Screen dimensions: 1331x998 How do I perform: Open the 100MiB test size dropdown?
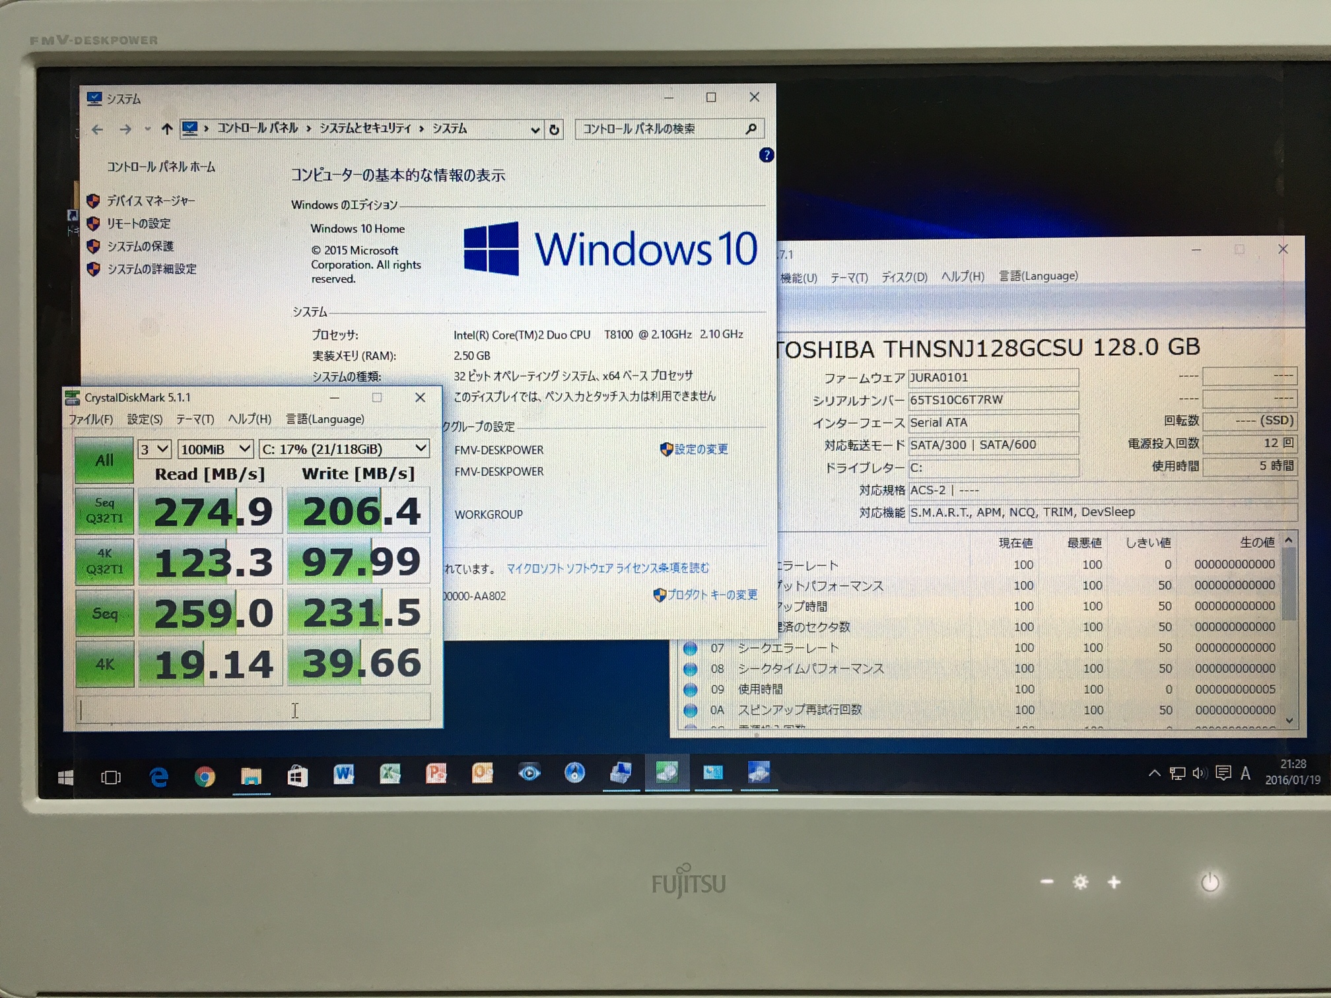pos(215,449)
